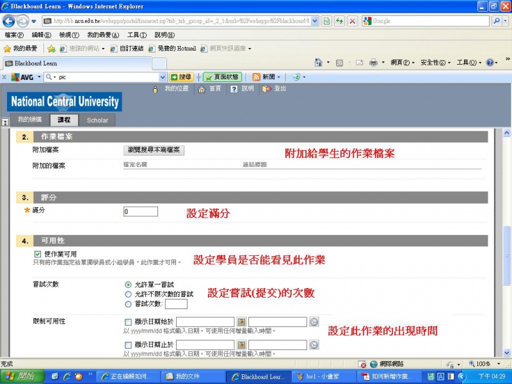This screenshot has width=512, height=384.
Task: Open the 我的最愛 menu in menu bar
Action: 100,35
